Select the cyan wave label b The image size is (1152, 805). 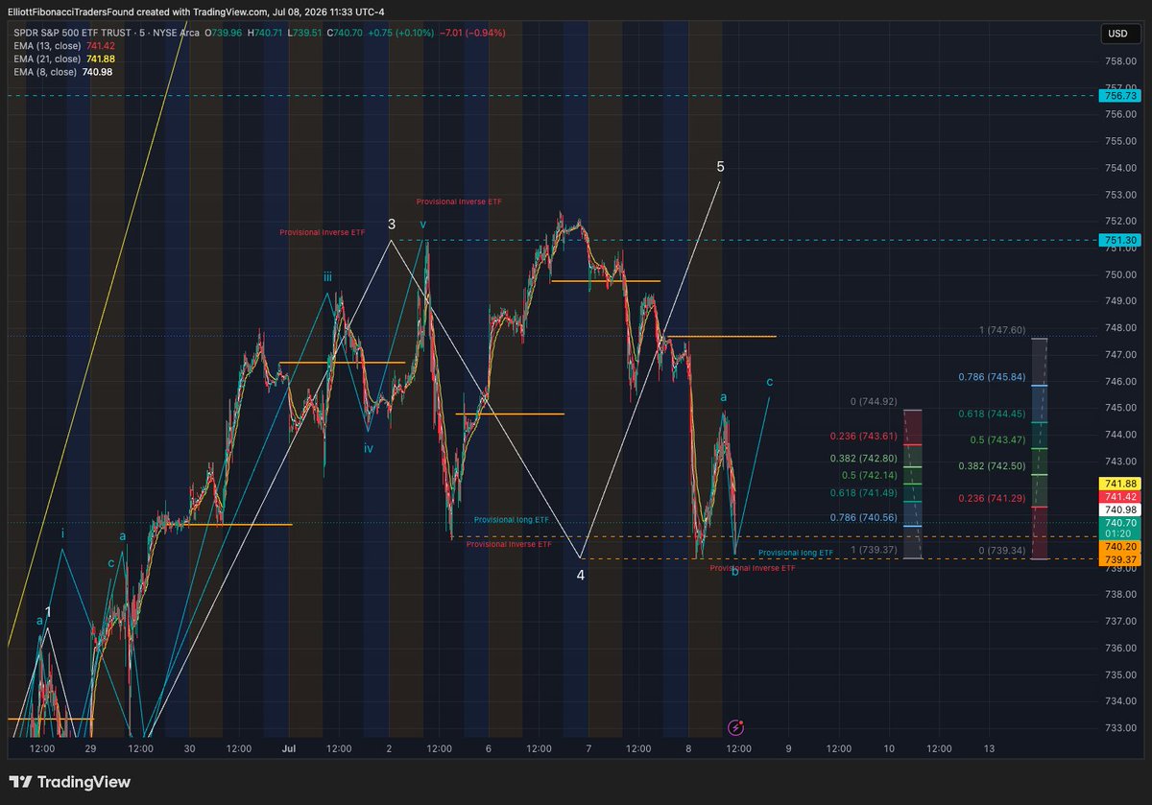click(x=734, y=572)
